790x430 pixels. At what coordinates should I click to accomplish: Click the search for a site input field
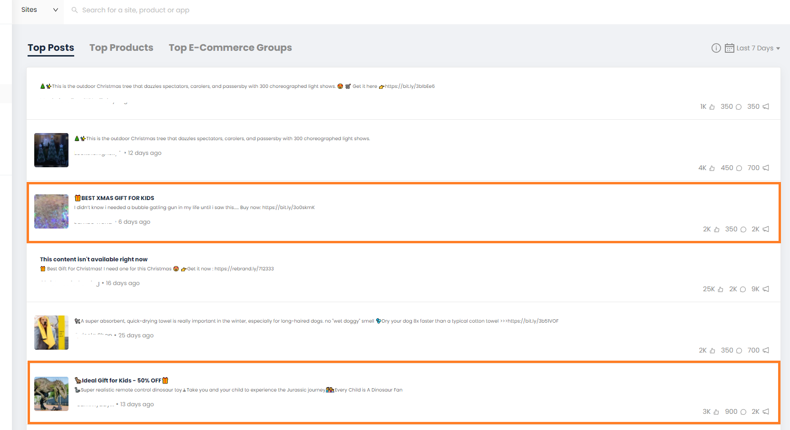point(136,10)
